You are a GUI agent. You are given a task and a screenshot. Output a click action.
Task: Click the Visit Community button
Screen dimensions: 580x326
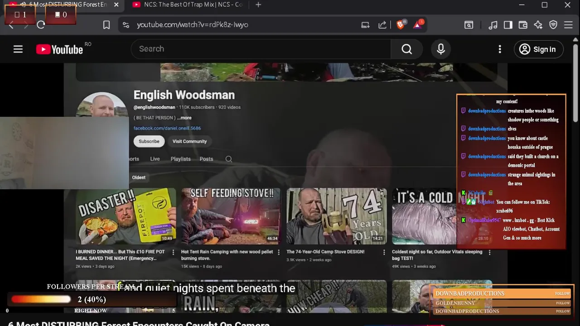(189, 141)
